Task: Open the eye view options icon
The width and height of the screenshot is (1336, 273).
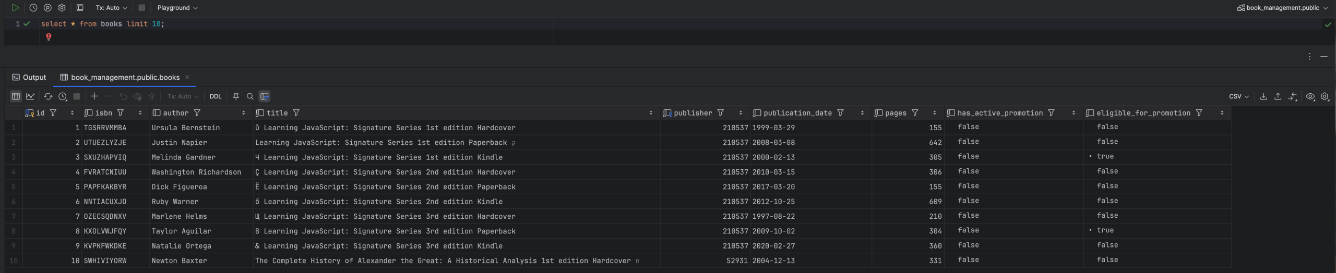Action: point(1310,96)
